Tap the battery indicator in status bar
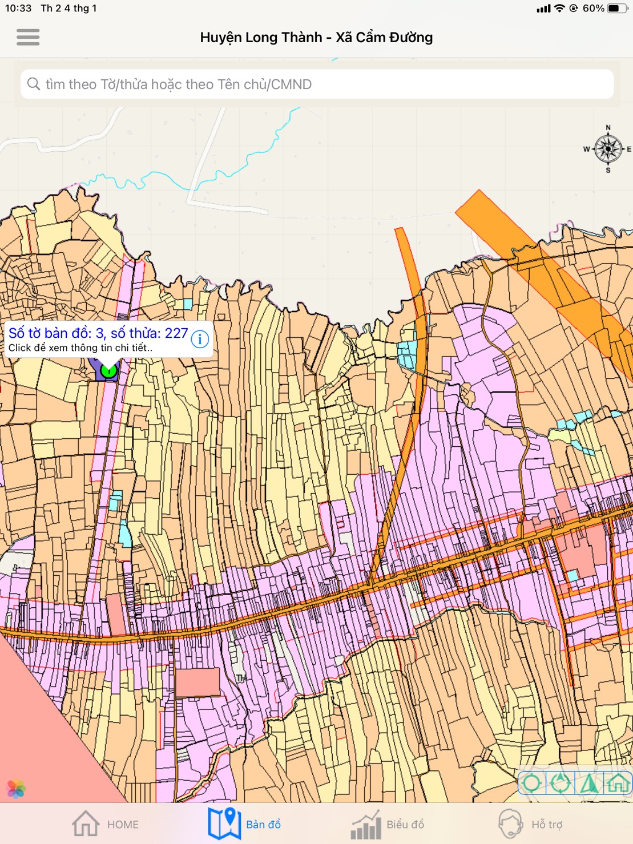The height and width of the screenshot is (844, 633). (616, 8)
